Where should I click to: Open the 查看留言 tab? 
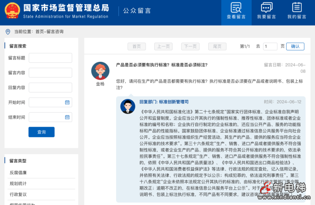click(236, 11)
